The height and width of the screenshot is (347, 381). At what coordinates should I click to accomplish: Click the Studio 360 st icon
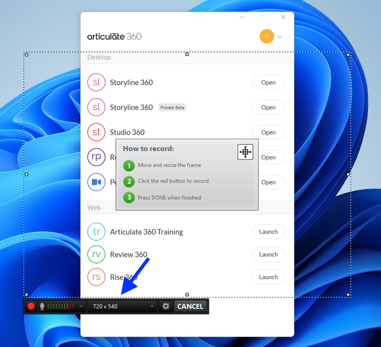point(96,132)
